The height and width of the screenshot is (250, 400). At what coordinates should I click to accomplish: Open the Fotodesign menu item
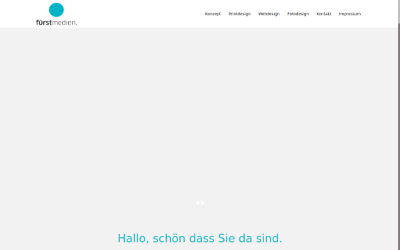pos(298,14)
